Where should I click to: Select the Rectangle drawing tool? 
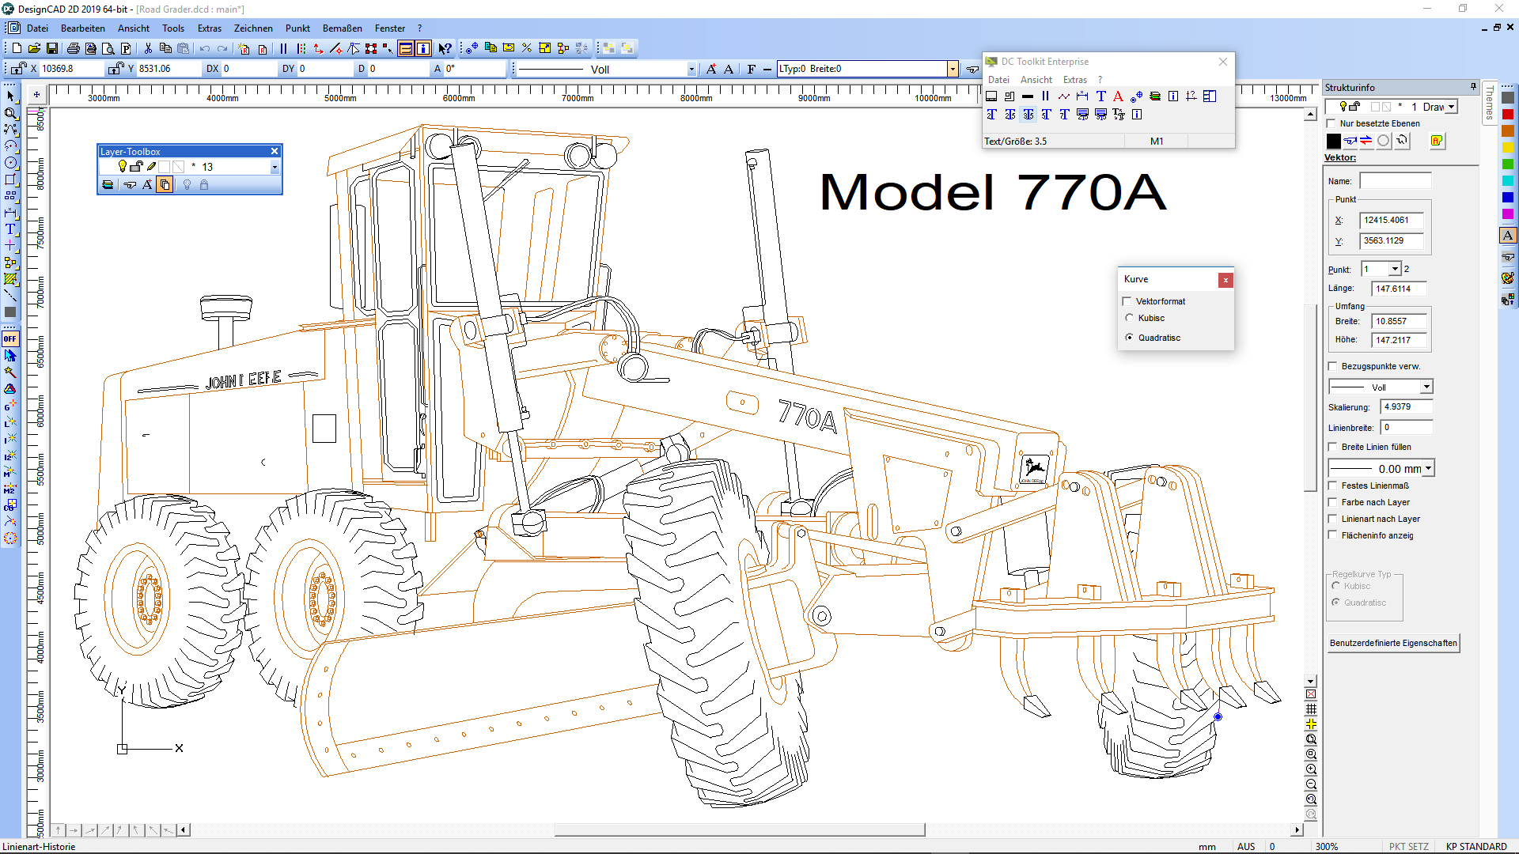click(x=10, y=179)
